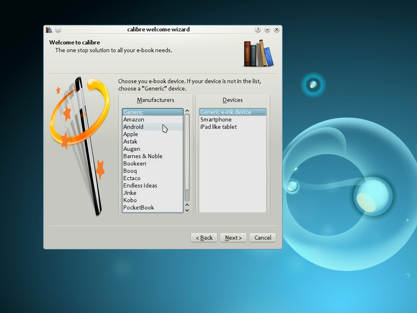The height and width of the screenshot is (313, 417).
Task: Choose Kobo from the Manufacturers list
Action: tap(130, 200)
